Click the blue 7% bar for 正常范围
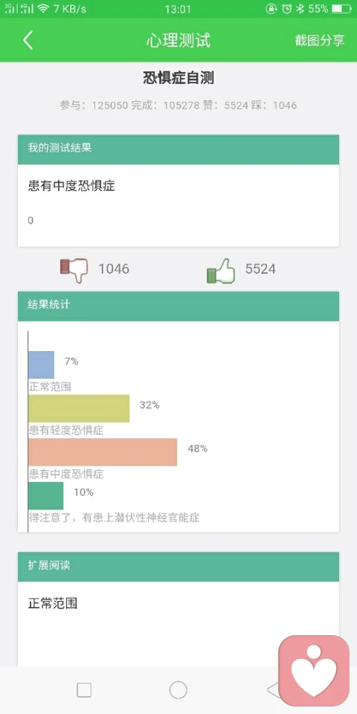 point(42,364)
